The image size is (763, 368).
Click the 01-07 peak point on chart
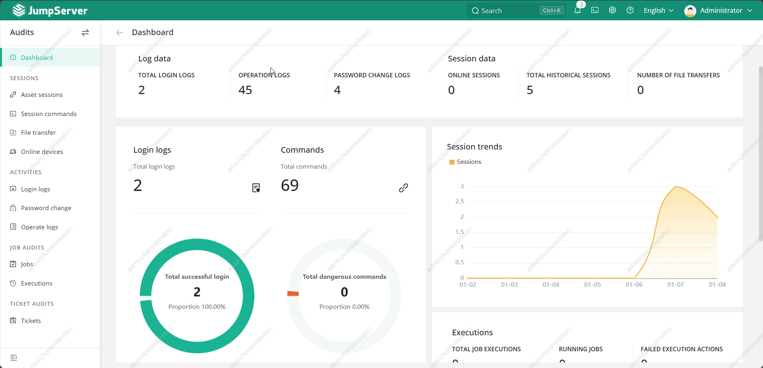click(x=676, y=187)
